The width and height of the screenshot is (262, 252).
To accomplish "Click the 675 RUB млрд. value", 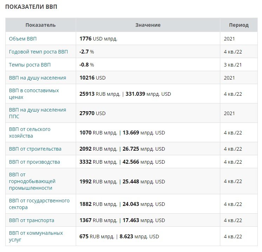I will pyautogui.click(x=97, y=237).
